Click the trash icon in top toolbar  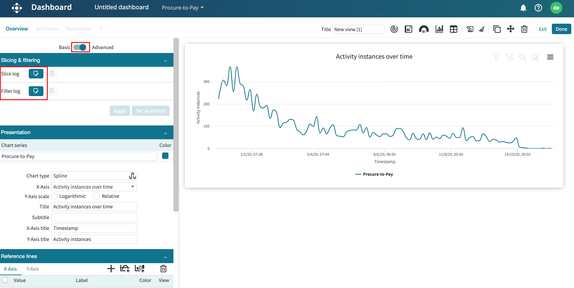[x=524, y=29]
